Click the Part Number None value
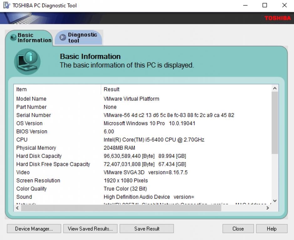The image size is (294, 240). [110, 107]
